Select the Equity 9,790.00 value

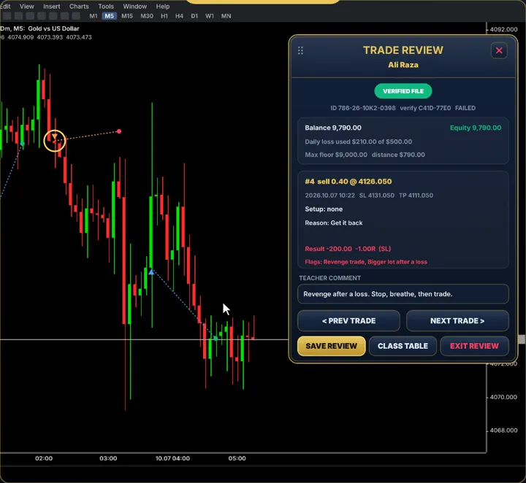coord(476,128)
